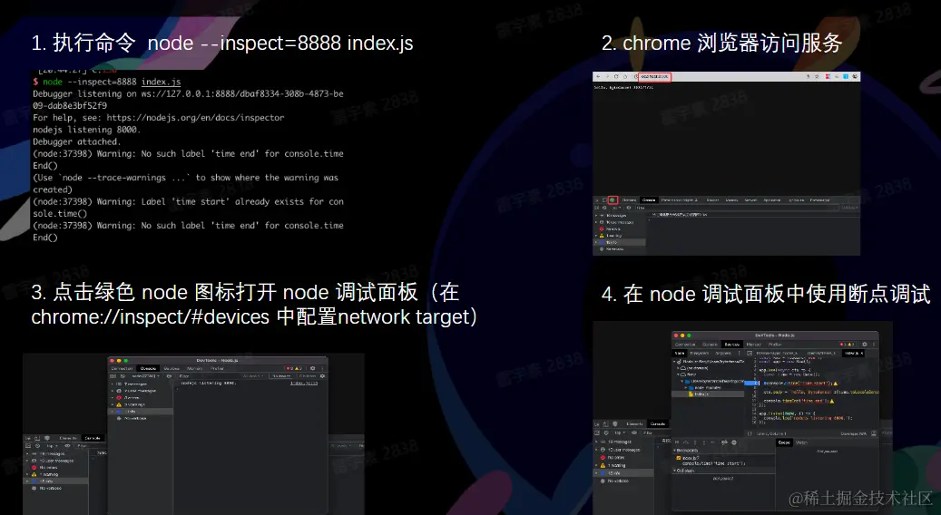Screen dimensions: 941x515
Task: Click console settings gear beside hidden count, step 3
Action: tap(322, 376)
